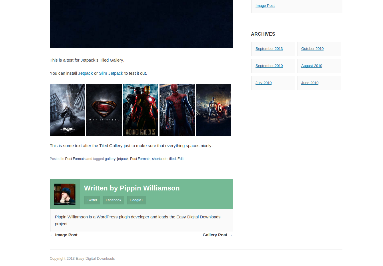Follow the Jetpack link in the post

85,73
